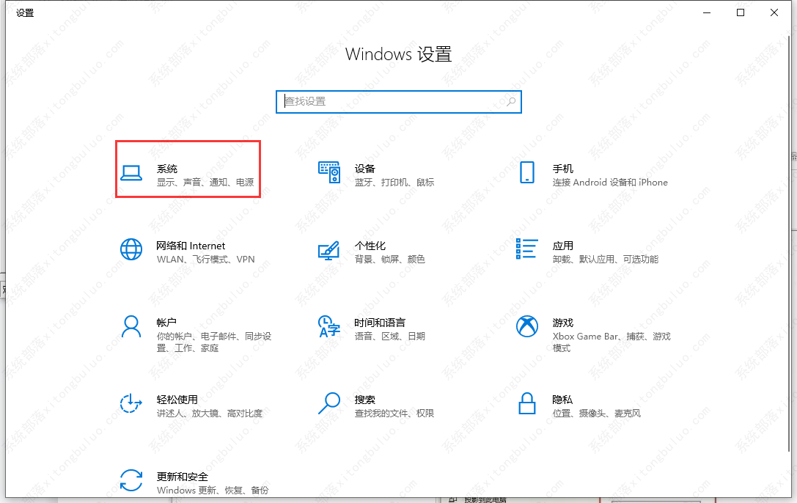Focus the 查找设置 search field
Viewport: 797px width, 503px height.
click(x=399, y=102)
